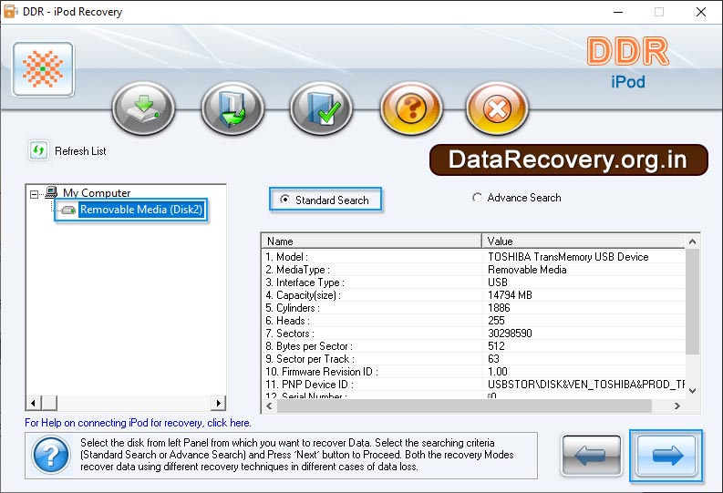Click the table's scroll left arrow
Image resolution: width=723 pixels, height=493 pixels.
coord(269,406)
